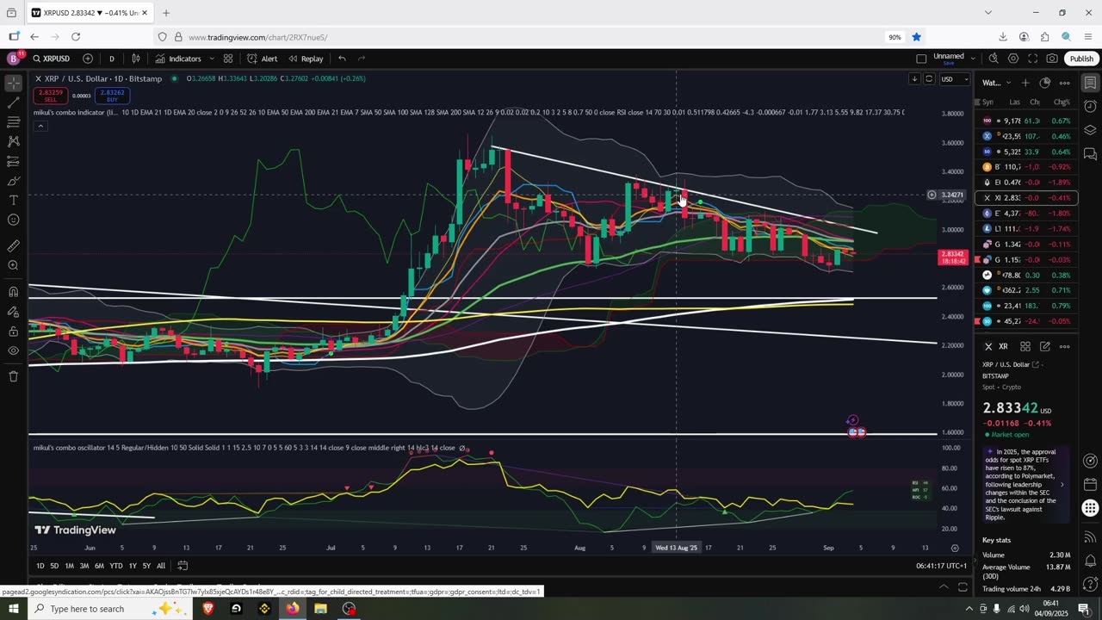Select the brush drawing tool
The image size is (1102, 620).
tap(14, 181)
